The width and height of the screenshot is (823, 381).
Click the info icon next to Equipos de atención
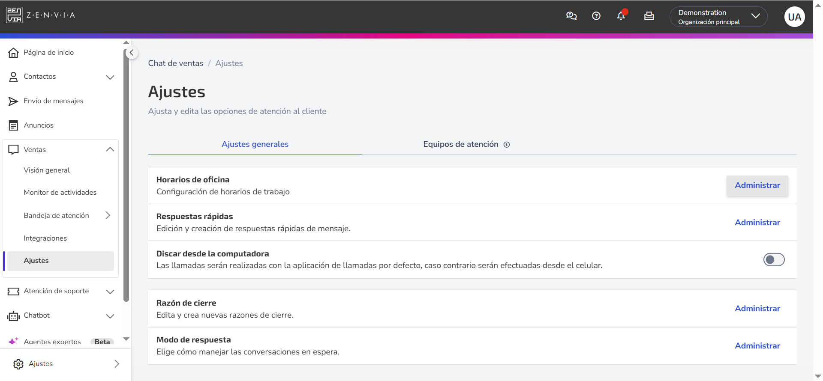[507, 145]
